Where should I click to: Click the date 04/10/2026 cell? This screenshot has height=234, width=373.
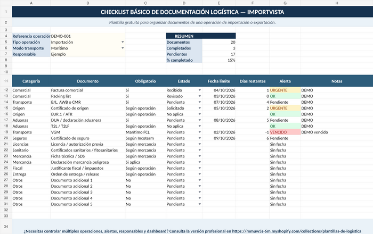219,90
